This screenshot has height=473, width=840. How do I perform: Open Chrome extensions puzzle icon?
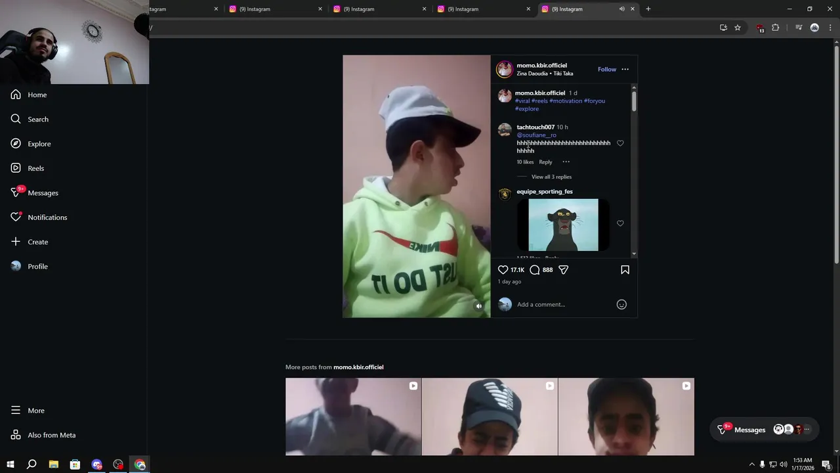[x=775, y=28]
